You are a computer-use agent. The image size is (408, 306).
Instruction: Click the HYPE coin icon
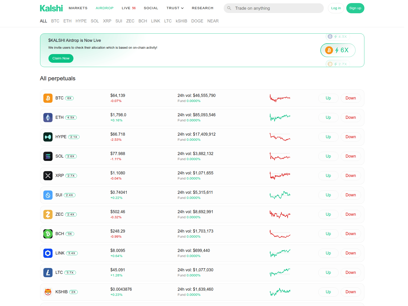tap(48, 137)
